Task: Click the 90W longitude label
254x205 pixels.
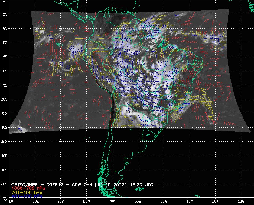Action: tap(61, 201)
